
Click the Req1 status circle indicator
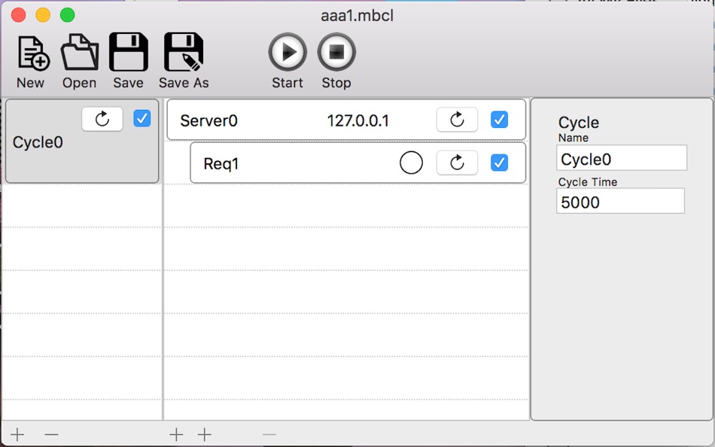[411, 163]
